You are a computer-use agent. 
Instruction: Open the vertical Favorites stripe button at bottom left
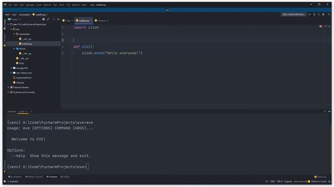[5, 166]
